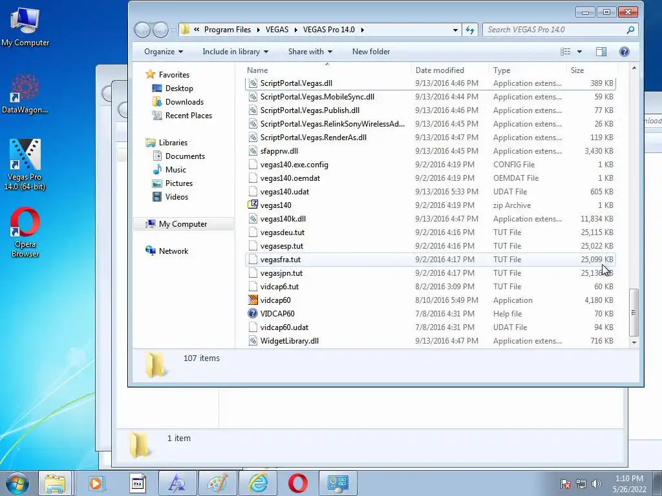This screenshot has width=662, height=496.
Task: Sort by Type column header
Action: [528, 70]
